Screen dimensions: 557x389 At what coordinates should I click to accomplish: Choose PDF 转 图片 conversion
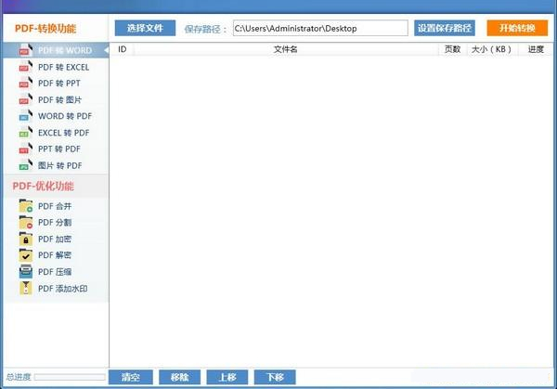56,100
